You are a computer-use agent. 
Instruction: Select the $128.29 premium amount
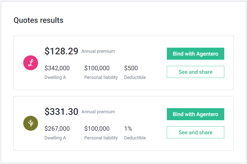[x=61, y=51]
